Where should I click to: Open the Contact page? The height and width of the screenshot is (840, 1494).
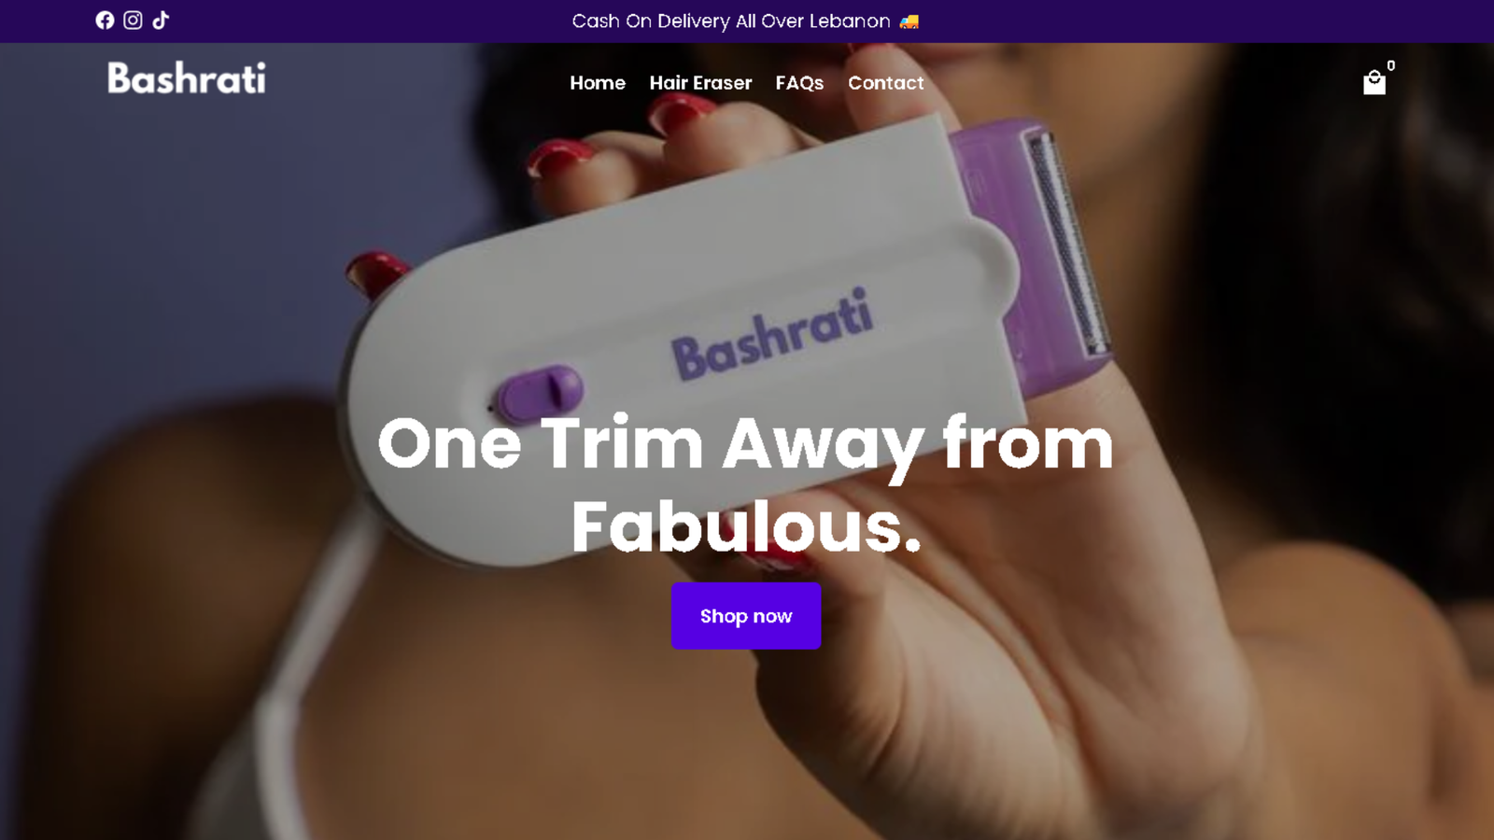[885, 83]
